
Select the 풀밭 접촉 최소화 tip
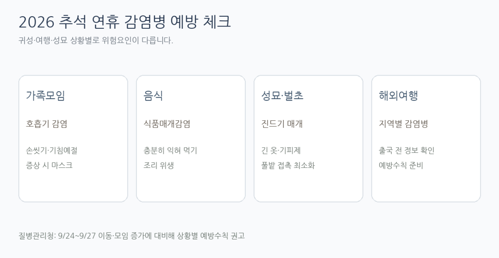288,165
